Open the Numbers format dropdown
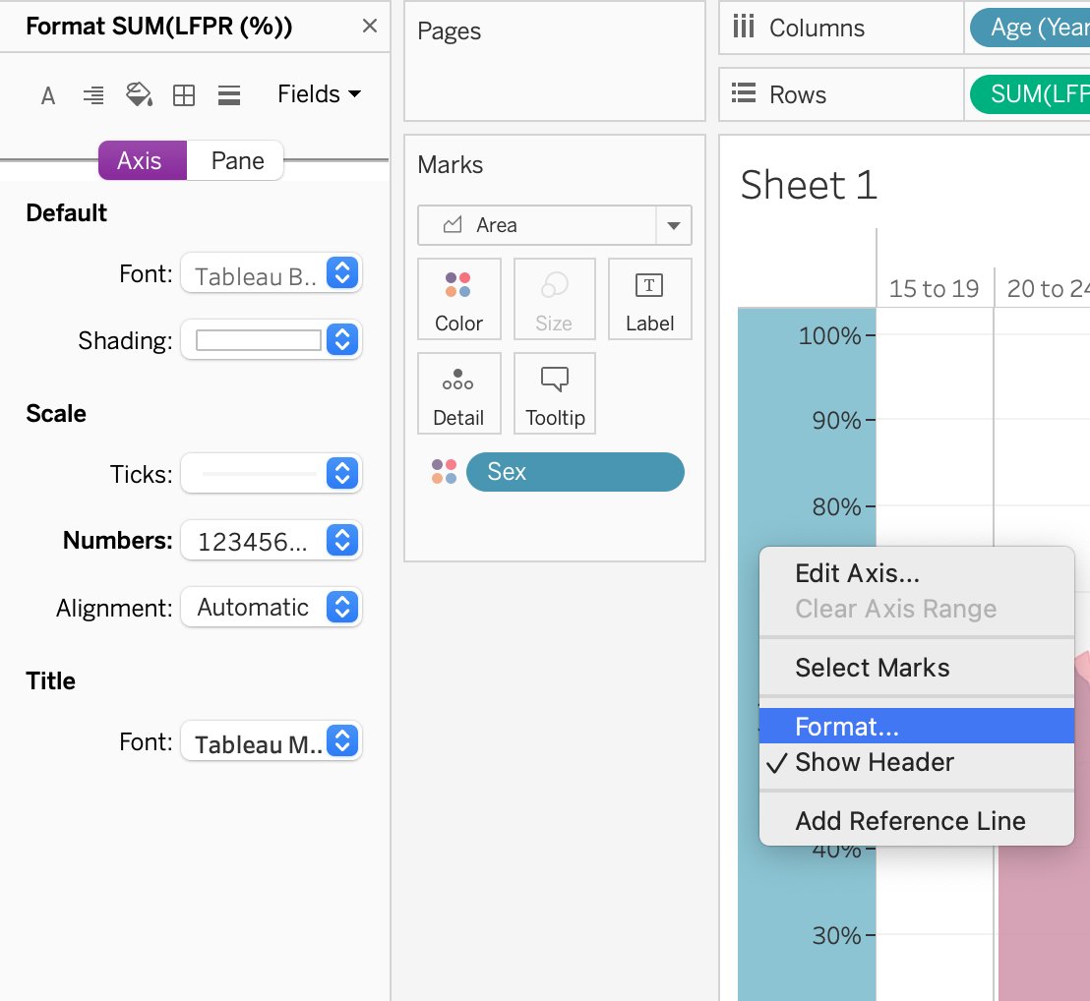This screenshot has height=1001, width=1090. tap(271, 541)
